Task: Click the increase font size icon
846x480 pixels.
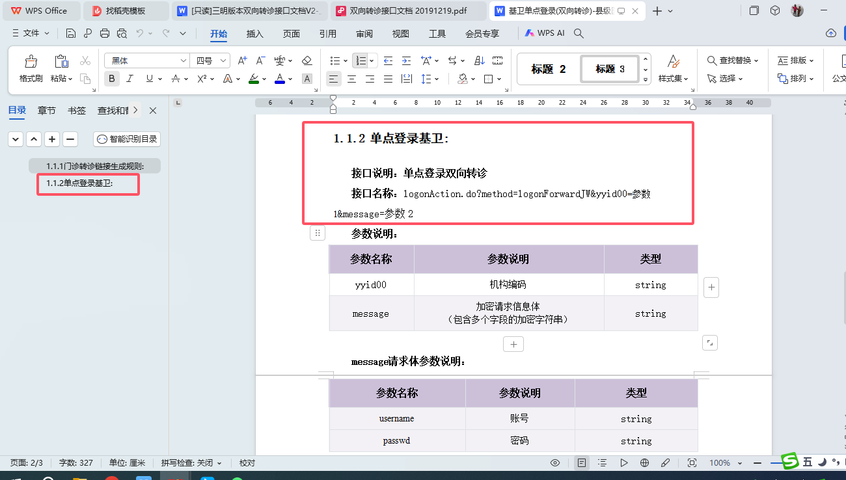Action: click(242, 60)
